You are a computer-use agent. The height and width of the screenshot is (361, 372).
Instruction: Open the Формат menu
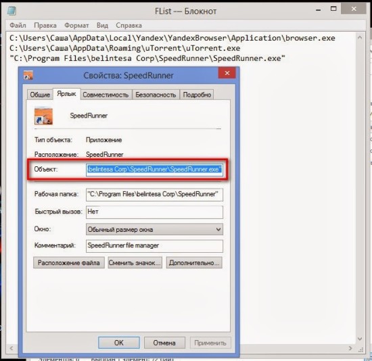coord(76,26)
